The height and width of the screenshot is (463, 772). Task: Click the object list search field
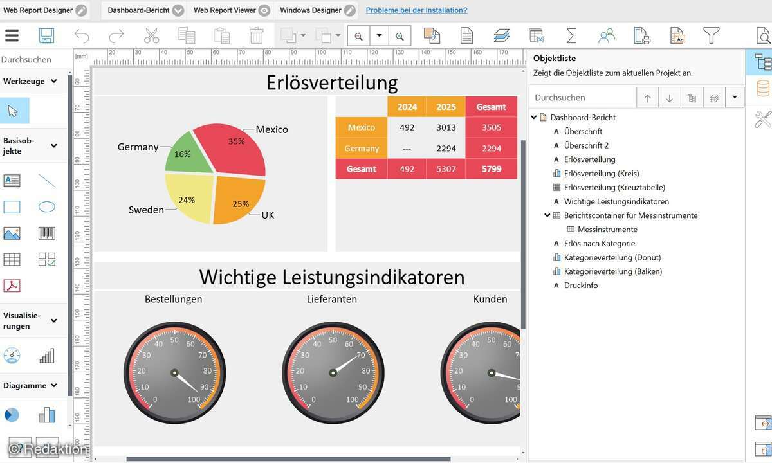pos(582,98)
